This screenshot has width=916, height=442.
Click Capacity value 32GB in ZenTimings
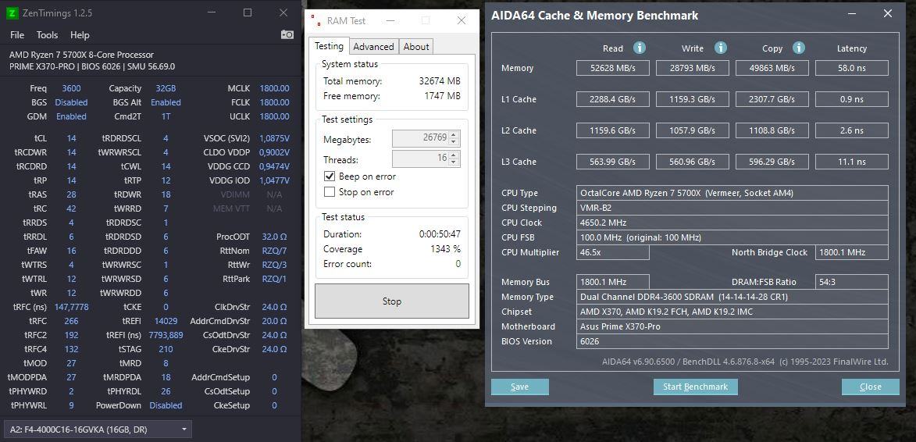click(166, 88)
